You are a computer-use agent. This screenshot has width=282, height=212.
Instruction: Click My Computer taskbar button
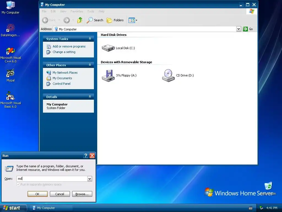pyautogui.click(x=51, y=208)
